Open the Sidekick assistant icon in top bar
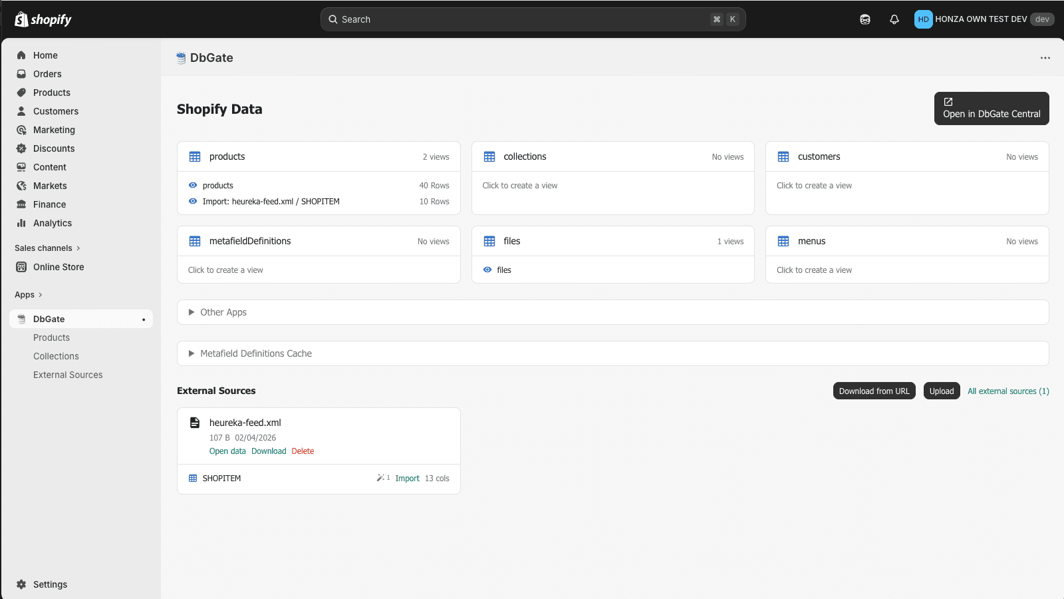The width and height of the screenshot is (1064, 599). coord(865,19)
